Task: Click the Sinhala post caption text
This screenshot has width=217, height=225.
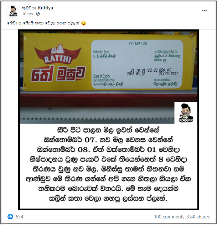Action: 43,23
